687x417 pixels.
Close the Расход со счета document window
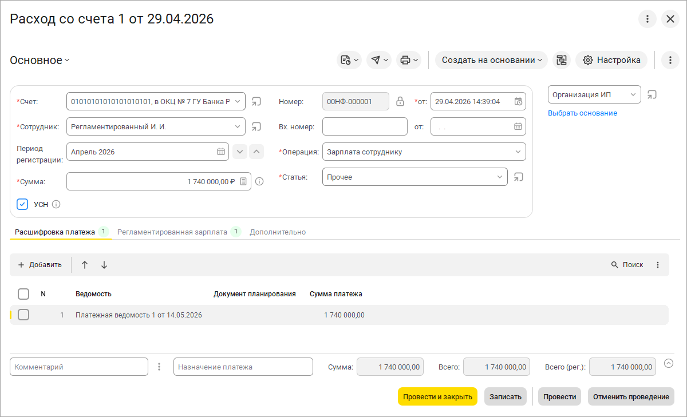coord(670,19)
